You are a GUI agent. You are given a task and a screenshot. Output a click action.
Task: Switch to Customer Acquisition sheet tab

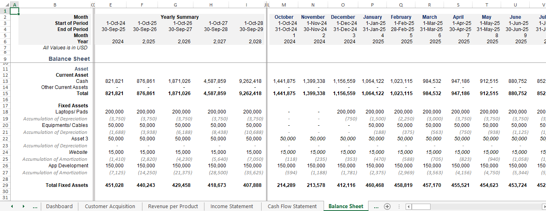(110, 207)
